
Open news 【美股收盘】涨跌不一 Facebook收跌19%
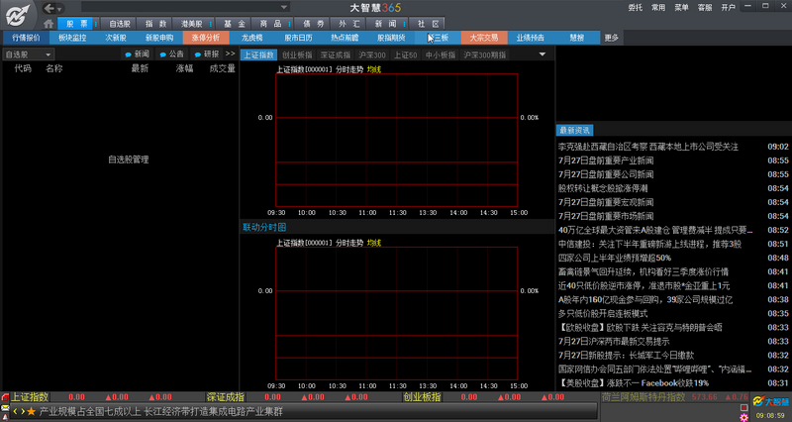point(634,383)
